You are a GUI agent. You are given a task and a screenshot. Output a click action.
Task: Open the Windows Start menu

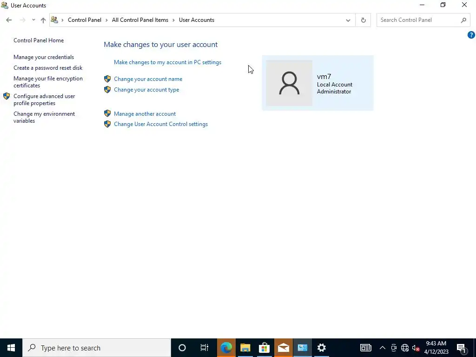point(11,348)
